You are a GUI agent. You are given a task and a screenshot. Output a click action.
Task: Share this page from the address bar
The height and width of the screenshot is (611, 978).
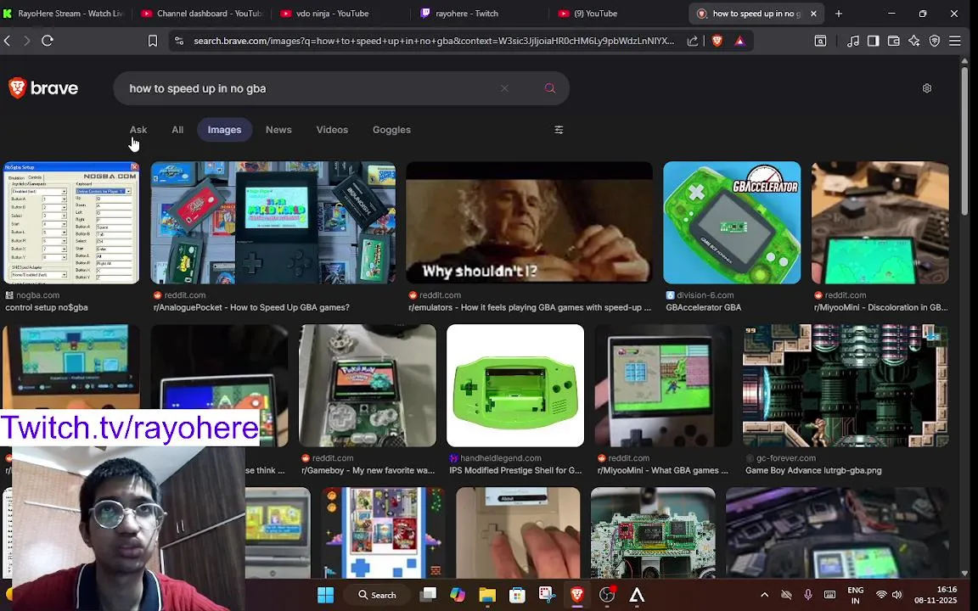pos(693,41)
